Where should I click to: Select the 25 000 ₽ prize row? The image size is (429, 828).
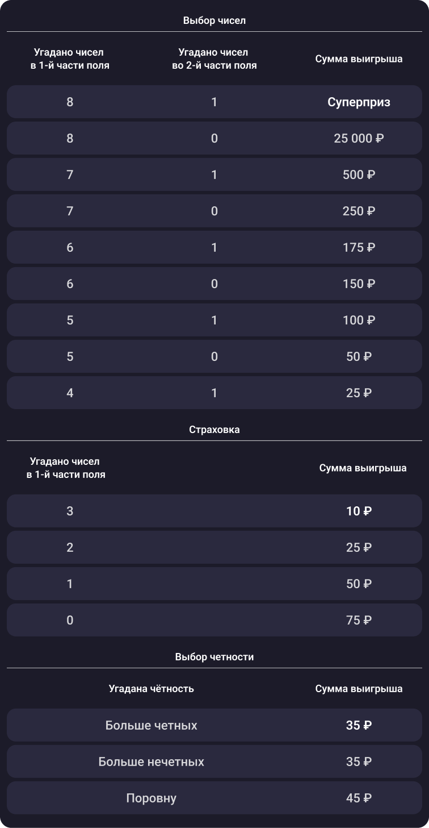[214, 139]
